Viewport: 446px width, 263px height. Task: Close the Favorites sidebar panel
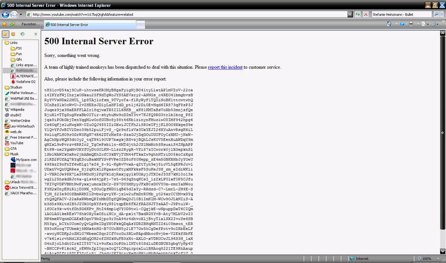(x=36, y=34)
